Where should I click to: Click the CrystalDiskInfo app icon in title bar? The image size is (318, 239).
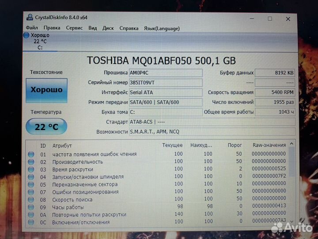[30, 17]
